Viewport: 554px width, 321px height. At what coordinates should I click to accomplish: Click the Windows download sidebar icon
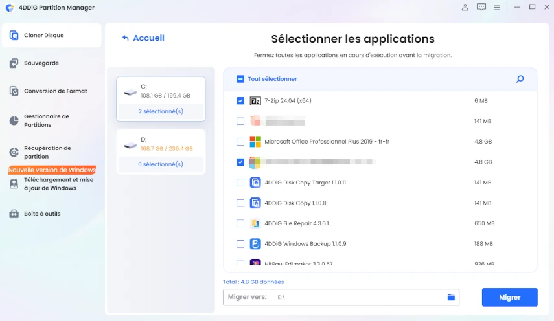point(14,184)
